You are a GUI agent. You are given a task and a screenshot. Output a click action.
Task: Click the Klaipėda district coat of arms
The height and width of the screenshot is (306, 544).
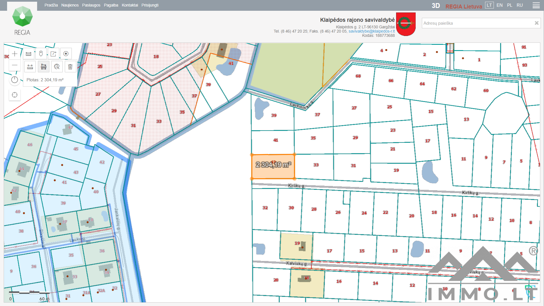[406, 24]
